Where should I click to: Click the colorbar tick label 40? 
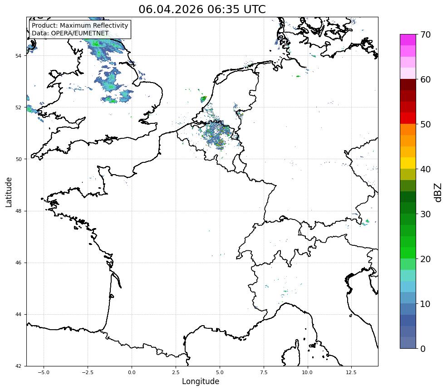coord(425,169)
